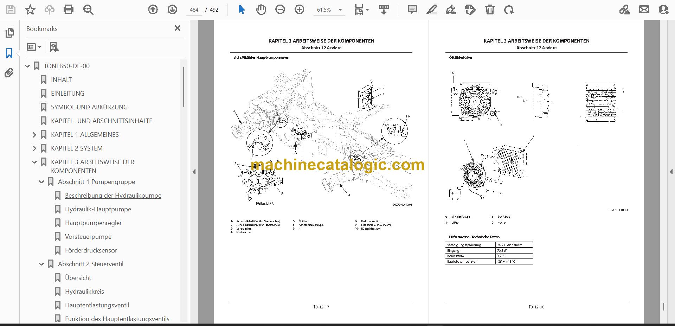The image size is (675, 326).
Task: Open the add comment tool
Action: pos(412,9)
